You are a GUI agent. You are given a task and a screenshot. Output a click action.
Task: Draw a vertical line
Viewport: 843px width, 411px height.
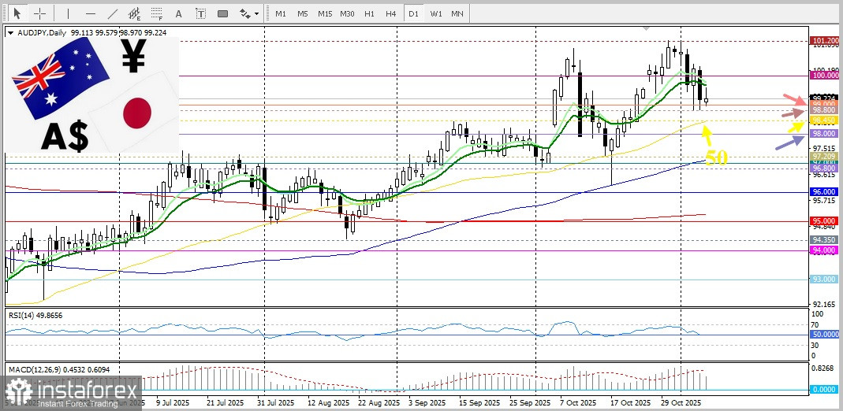click(68, 13)
